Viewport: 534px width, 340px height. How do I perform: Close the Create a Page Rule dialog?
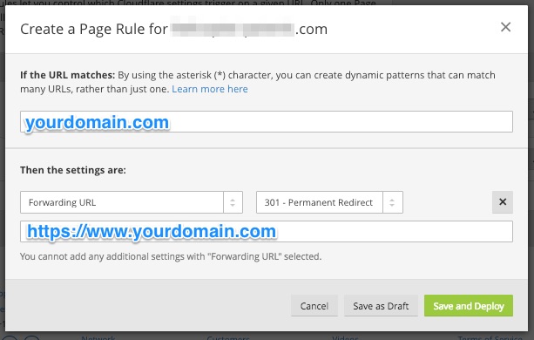pos(505,27)
